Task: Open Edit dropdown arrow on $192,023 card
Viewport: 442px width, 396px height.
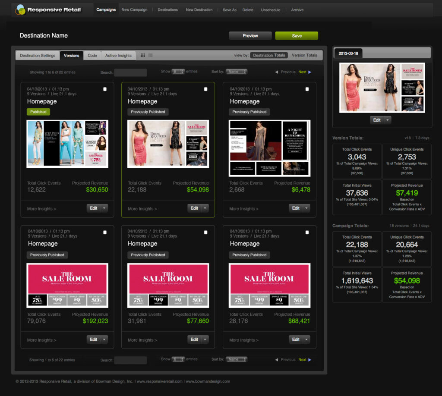Action: tap(104, 339)
